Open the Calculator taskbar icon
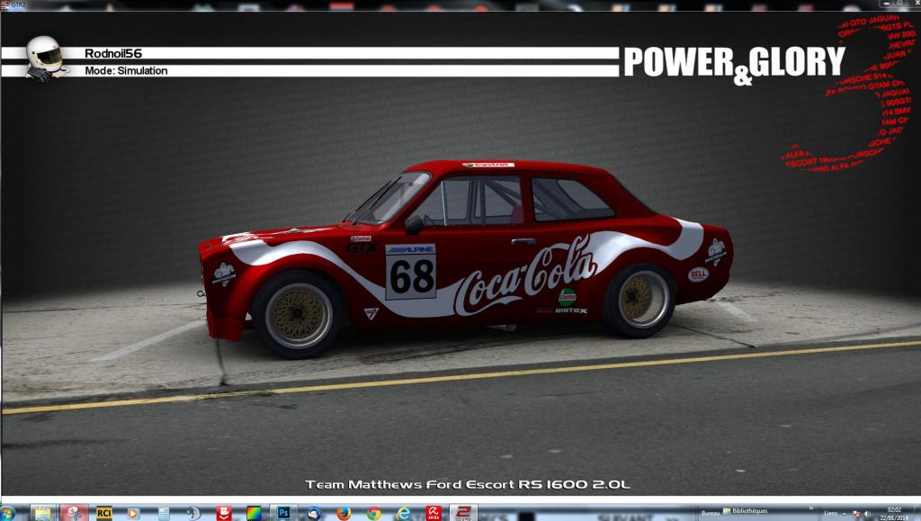The width and height of the screenshot is (921, 521). tap(164, 513)
